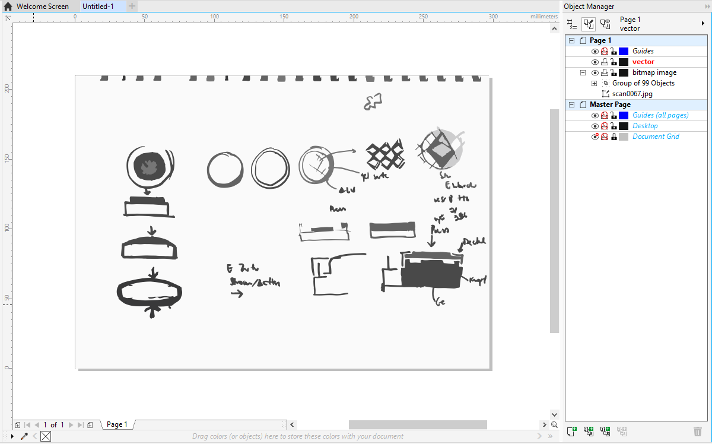Collapse the Page 1 tree node
The width and height of the screenshot is (712, 444).
[572, 40]
